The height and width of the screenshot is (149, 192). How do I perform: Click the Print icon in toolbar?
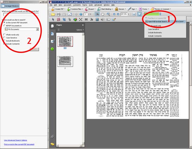pyautogui.click(x=58, y=14)
